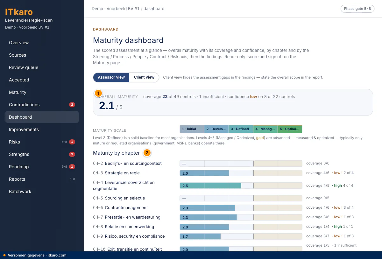
Task: Go to Sources in the sidebar
Action: [42, 55]
